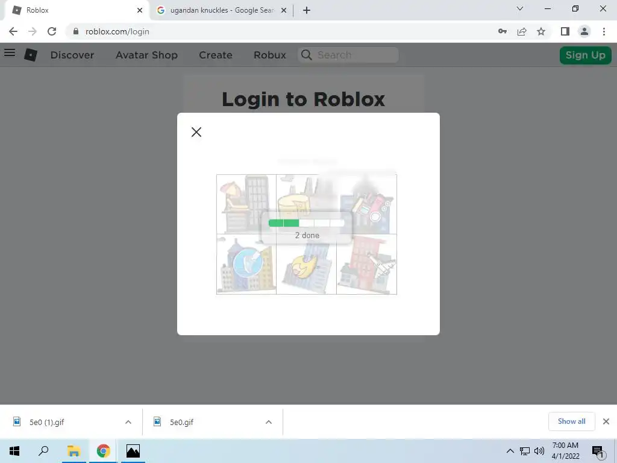Click Show all downloads
The height and width of the screenshot is (463, 617).
pos(572,421)
